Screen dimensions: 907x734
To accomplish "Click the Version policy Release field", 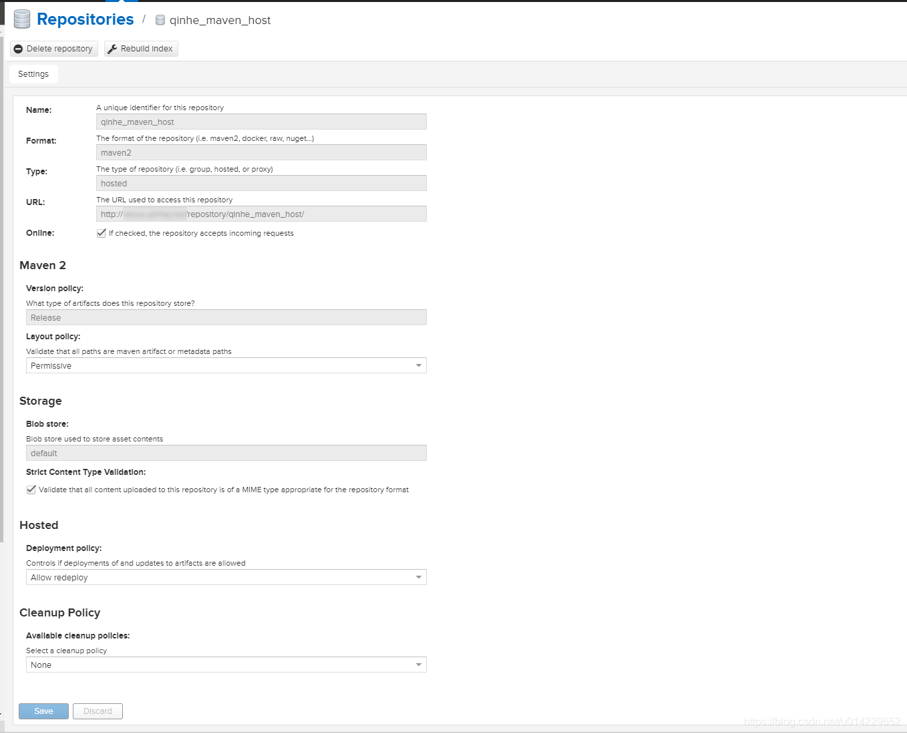I will 226,317.
